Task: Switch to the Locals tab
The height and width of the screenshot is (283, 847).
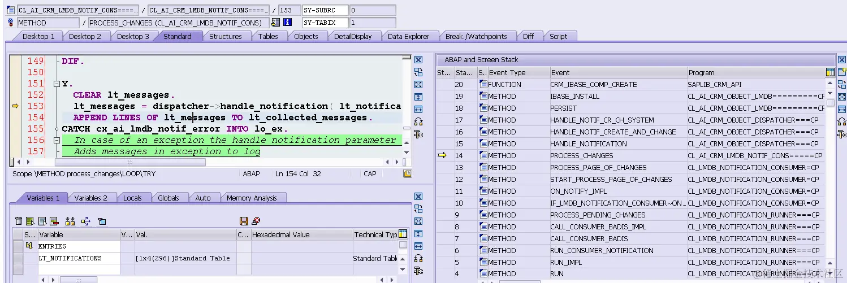Action: [132, 198]
